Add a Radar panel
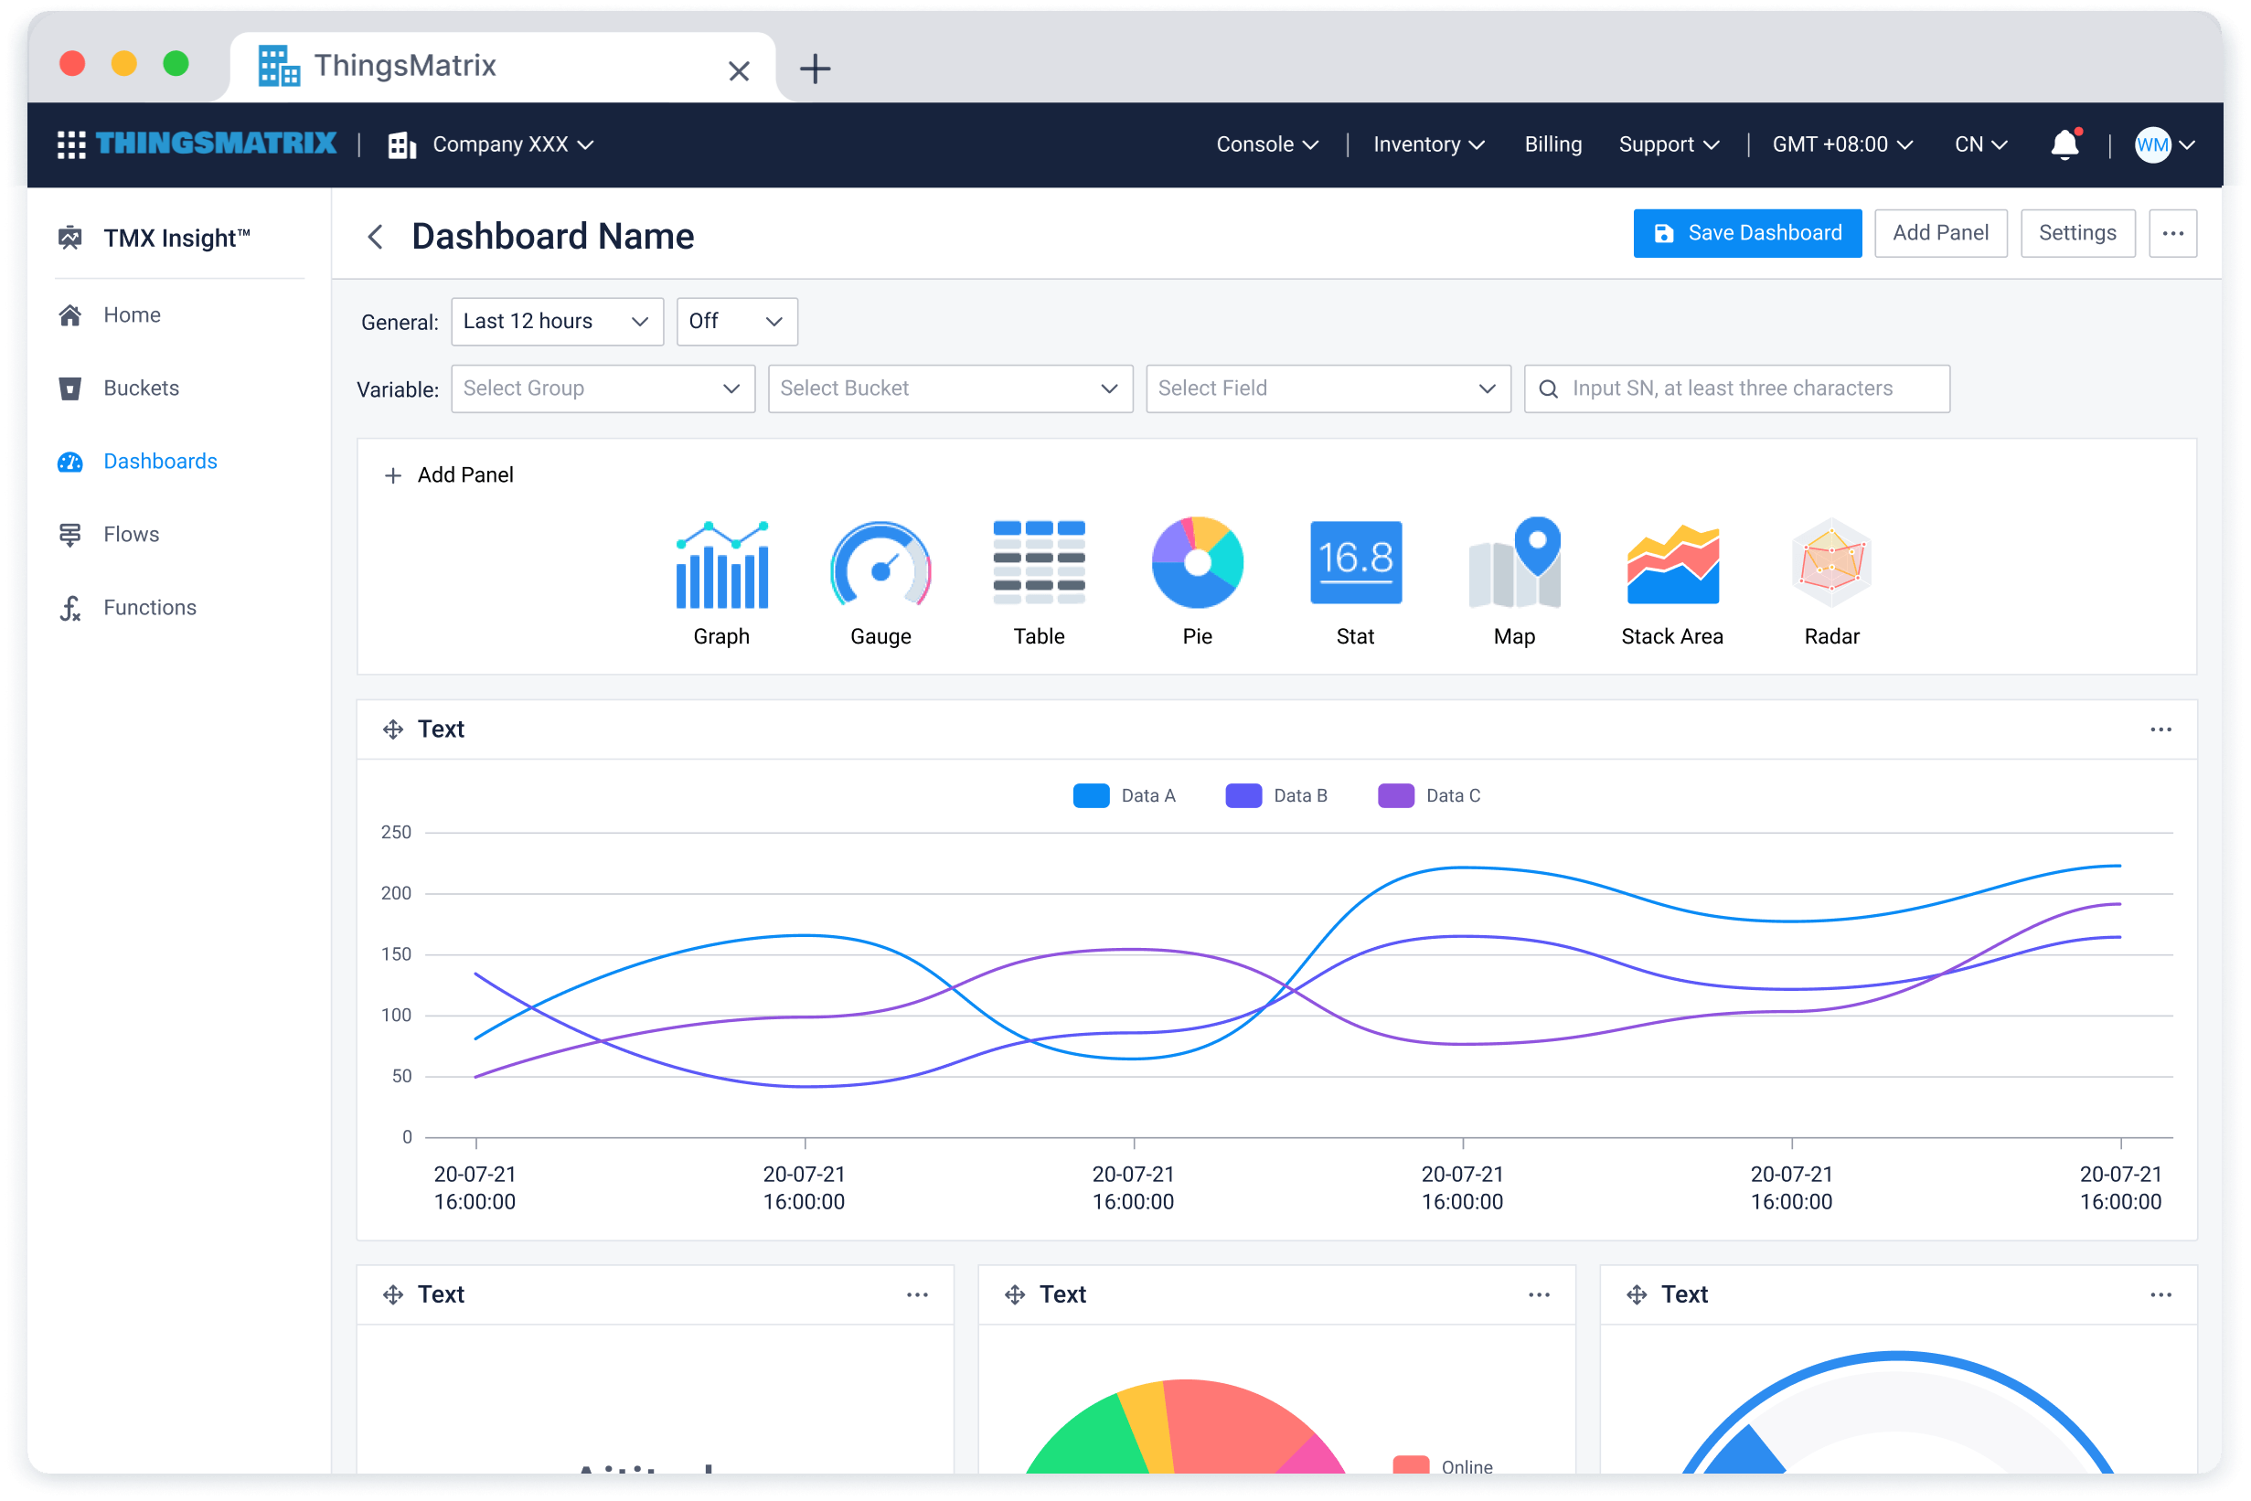2251x1501 pixels. pyautogui.click(x=1831, y=584)
